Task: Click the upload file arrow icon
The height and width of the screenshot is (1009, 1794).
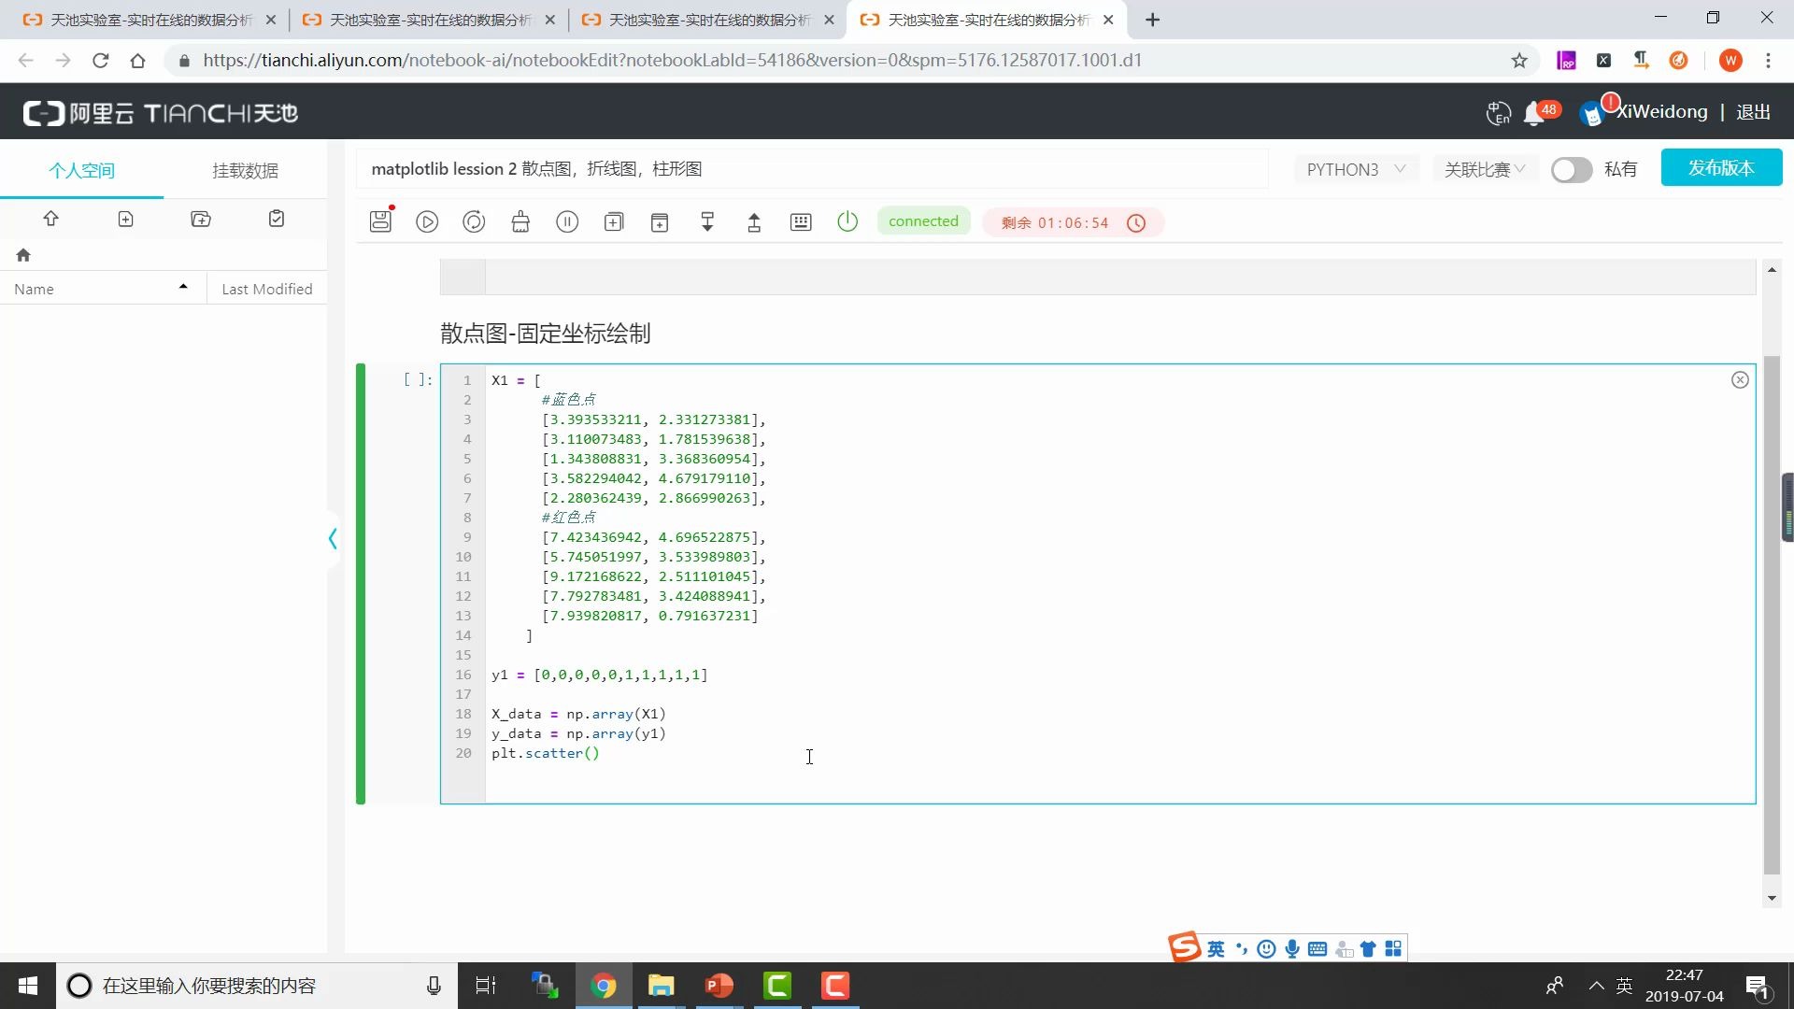Action: click(50, 219)
